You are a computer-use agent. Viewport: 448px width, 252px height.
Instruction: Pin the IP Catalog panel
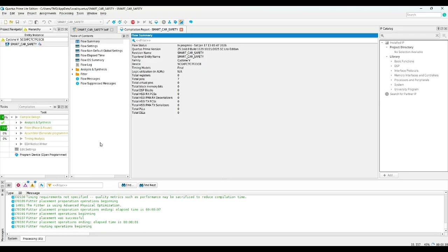[x=438, y=29]
